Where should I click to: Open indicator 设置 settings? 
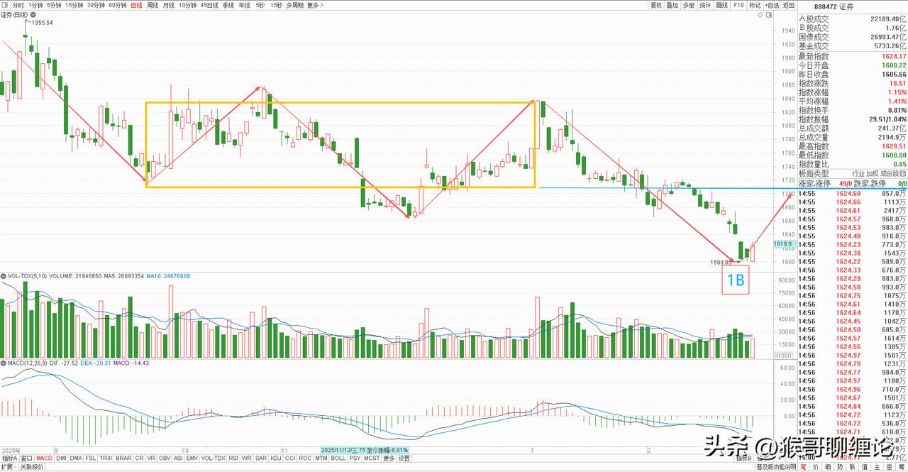pos(404,459)
